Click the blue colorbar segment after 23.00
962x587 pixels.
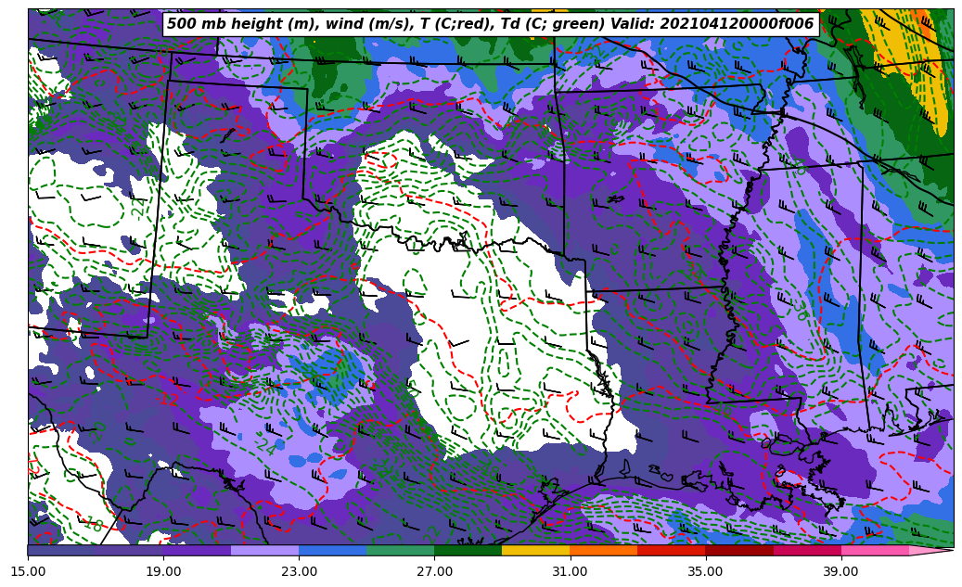click(x=332, y=550)
